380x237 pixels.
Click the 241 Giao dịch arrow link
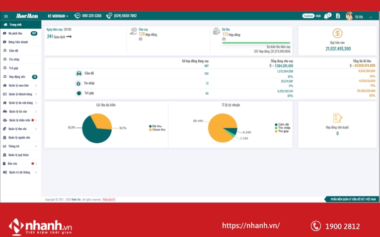coord(69,37)
